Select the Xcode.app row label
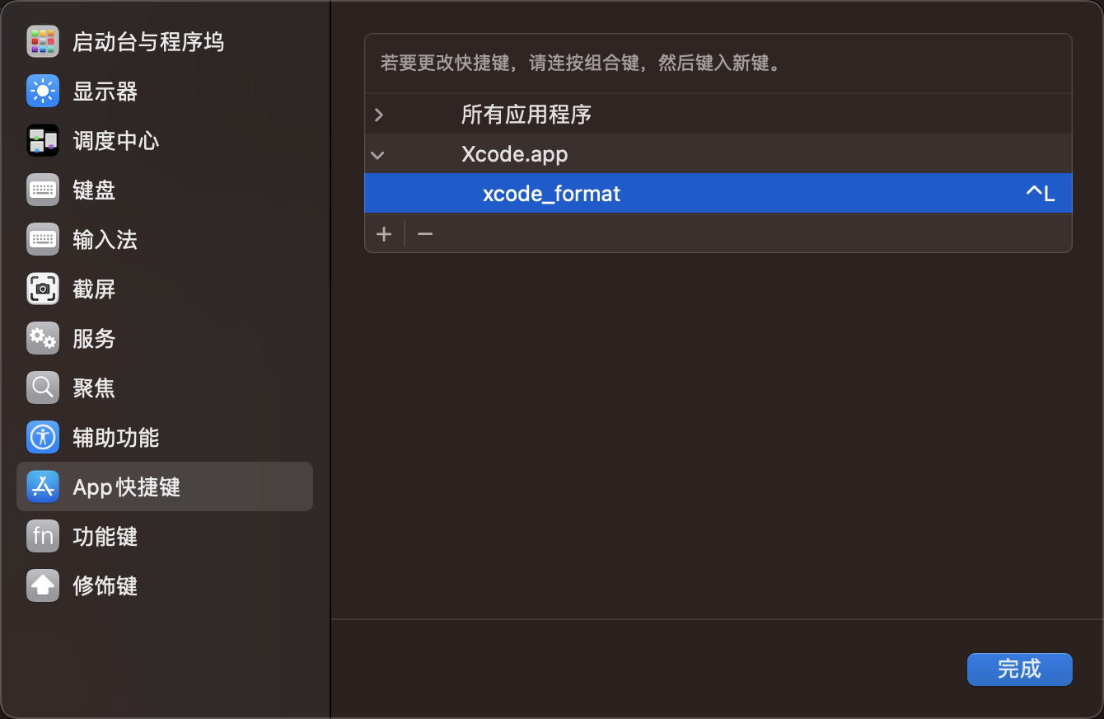This screenshot has width=1104, height=719. pos(514,154)
